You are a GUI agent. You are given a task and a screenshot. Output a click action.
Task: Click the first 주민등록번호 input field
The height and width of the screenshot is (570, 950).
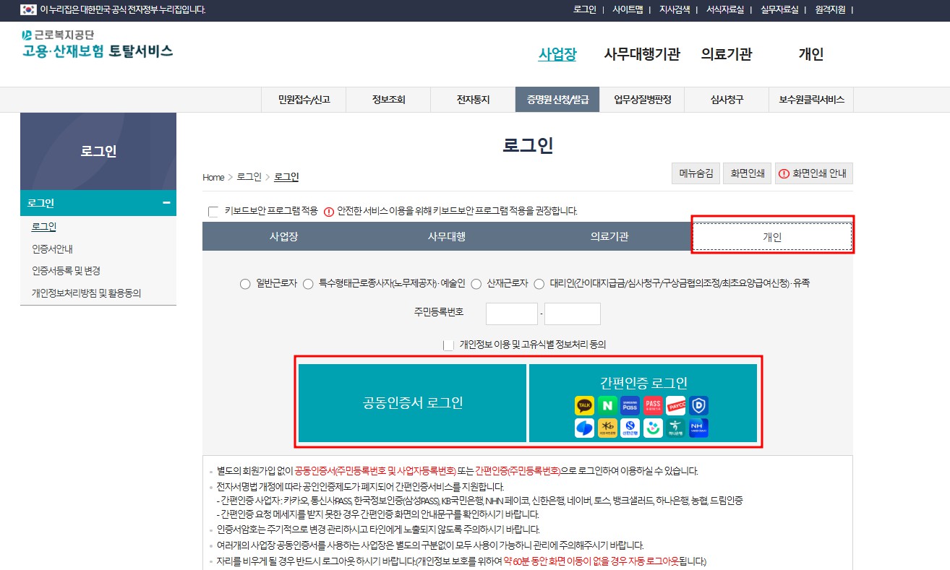tap(512, 314)
